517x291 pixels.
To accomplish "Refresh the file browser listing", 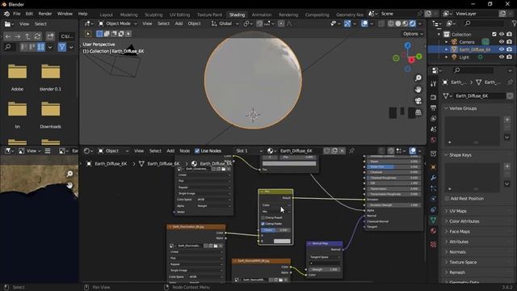I will 38,36.
